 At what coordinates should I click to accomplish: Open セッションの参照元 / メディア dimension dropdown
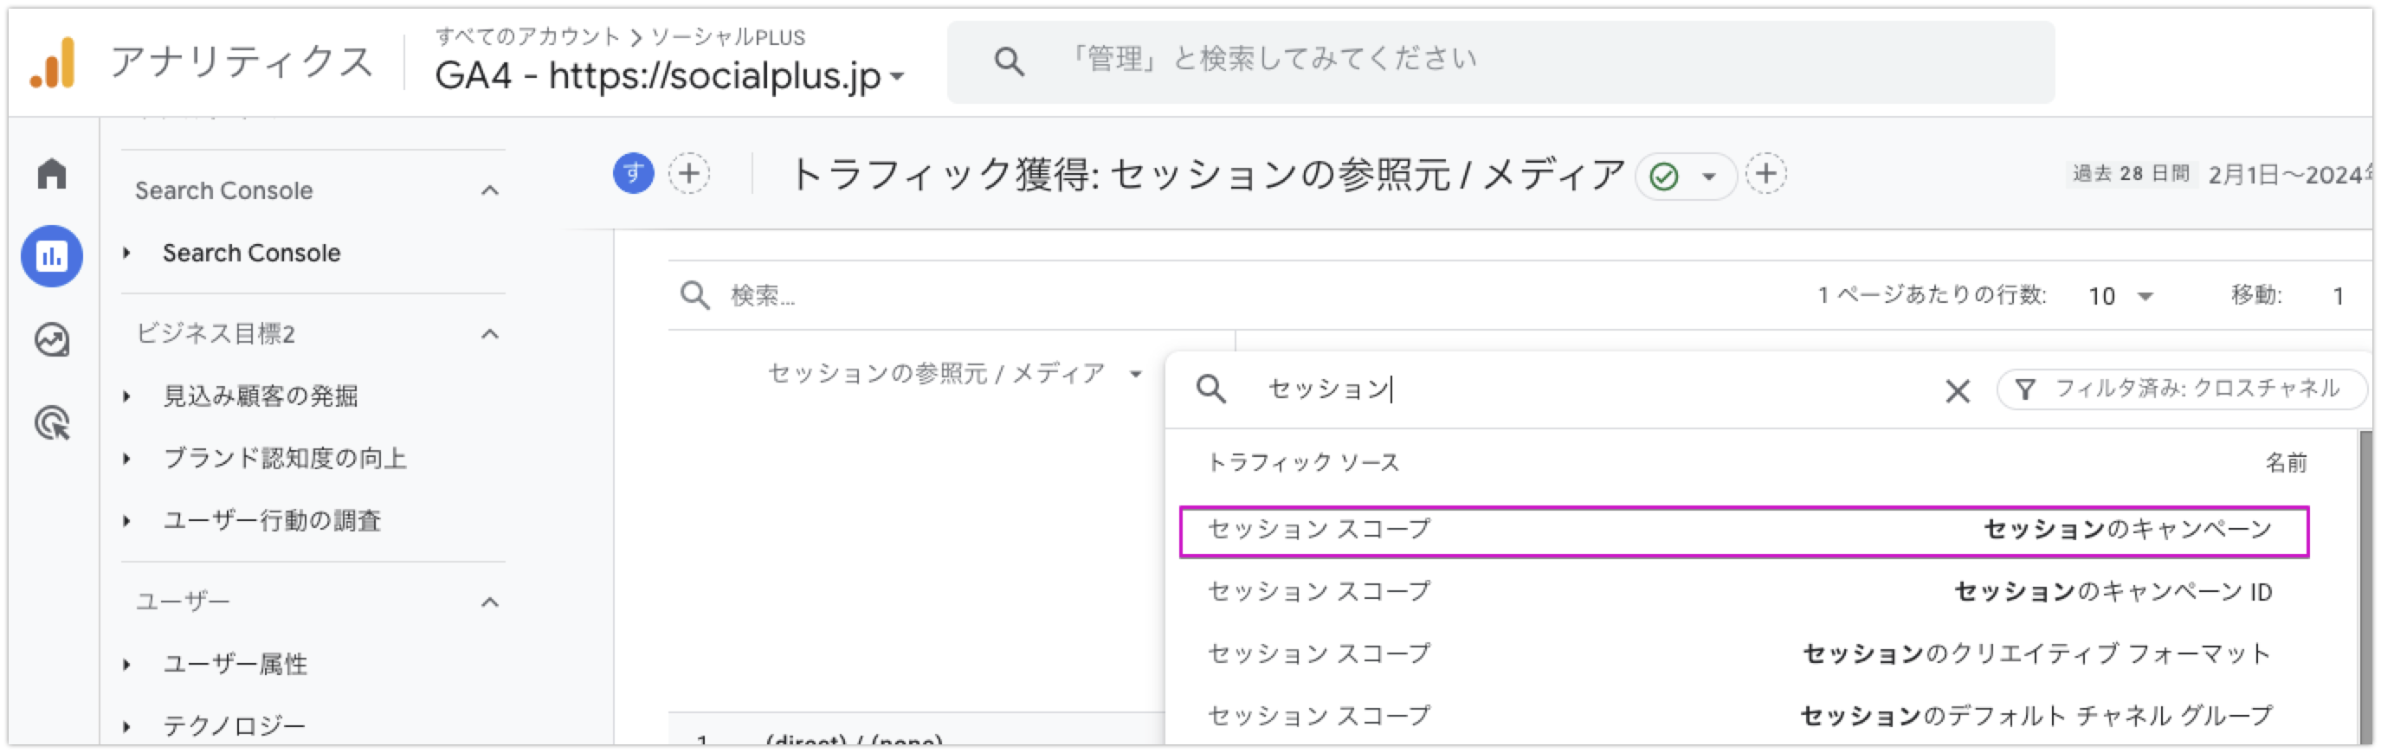(x=954, y=373)
